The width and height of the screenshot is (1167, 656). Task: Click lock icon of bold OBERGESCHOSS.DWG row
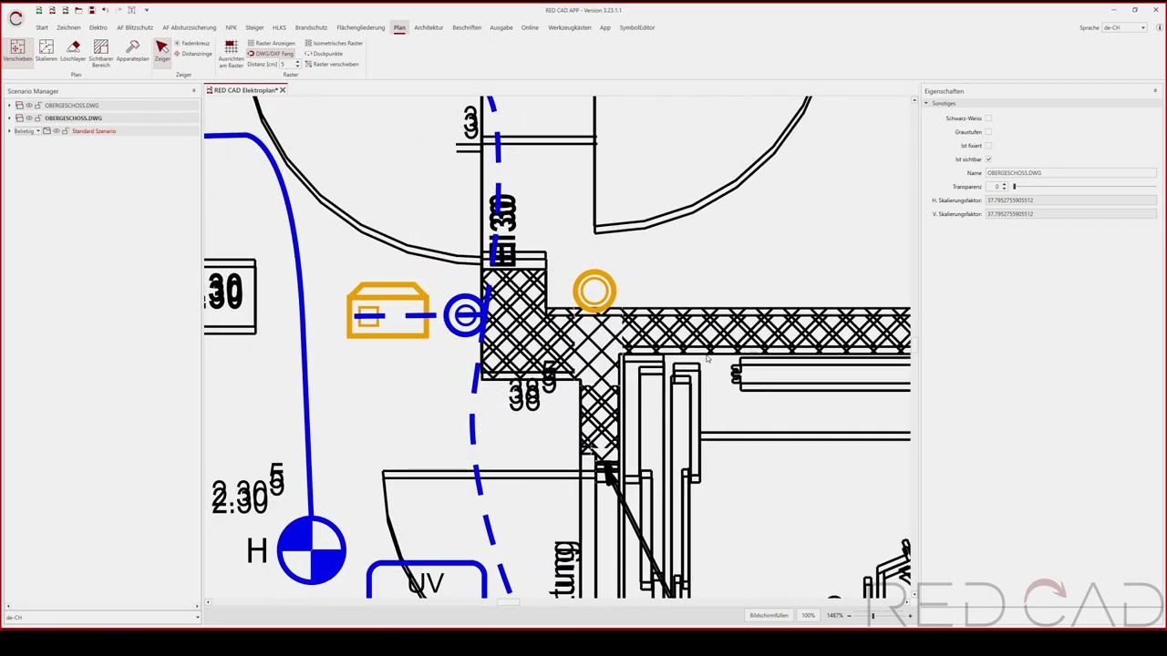pyautogui.click(x=38, y=118)
